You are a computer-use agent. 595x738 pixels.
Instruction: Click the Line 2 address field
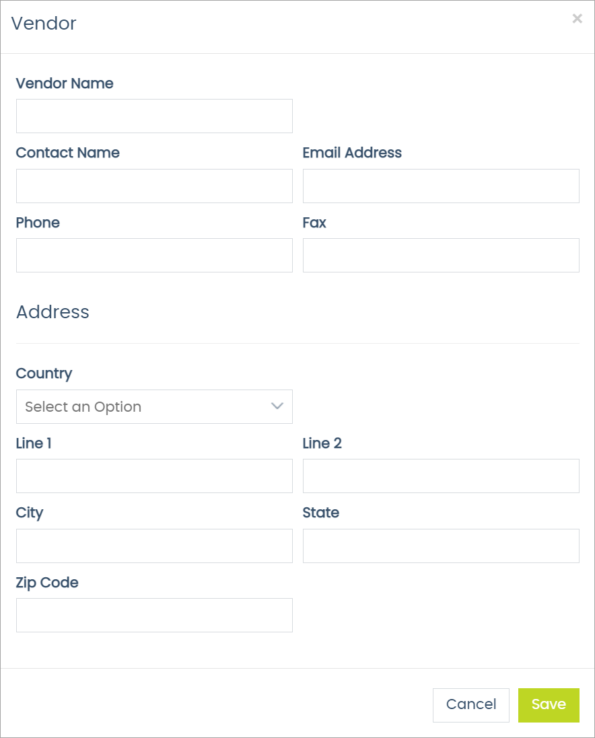(x=441, y=476)
